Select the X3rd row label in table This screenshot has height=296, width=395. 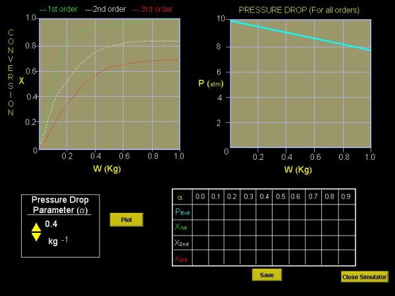tap(181, 259)
